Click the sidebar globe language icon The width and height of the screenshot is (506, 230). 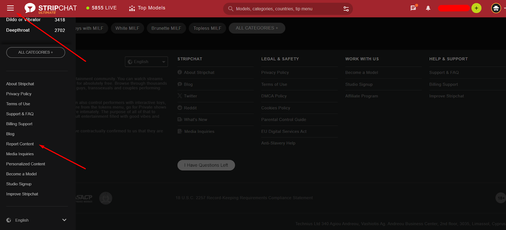9,220
